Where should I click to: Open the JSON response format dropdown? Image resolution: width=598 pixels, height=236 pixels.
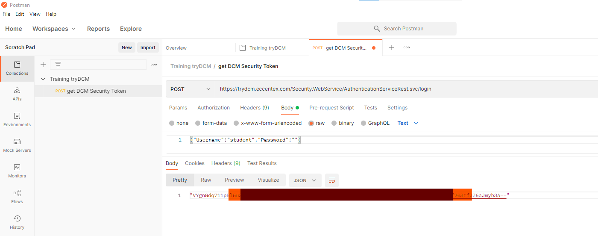[305, 180]
